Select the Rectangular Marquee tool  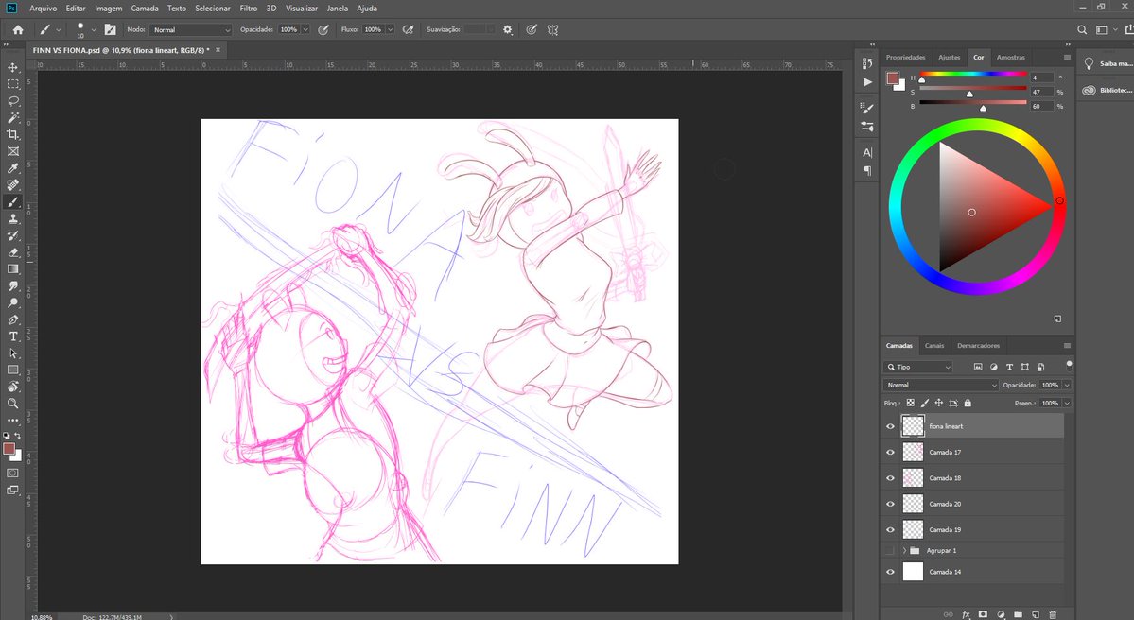tap(13, 84)
